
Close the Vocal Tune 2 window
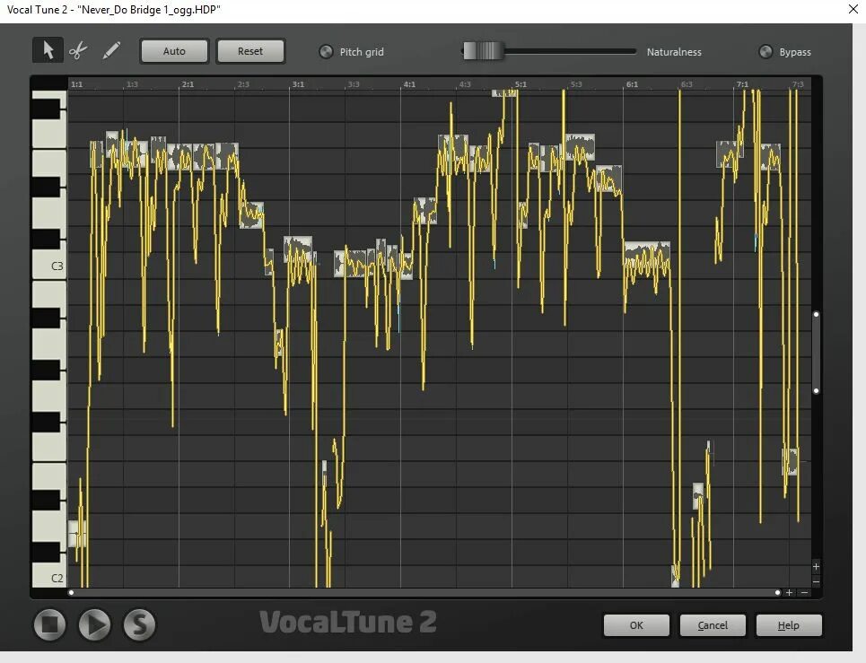tap(853, 9)
